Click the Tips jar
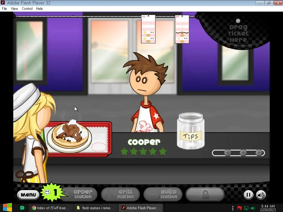The height and width of the screenshot is (212, 283). [191, 131]
